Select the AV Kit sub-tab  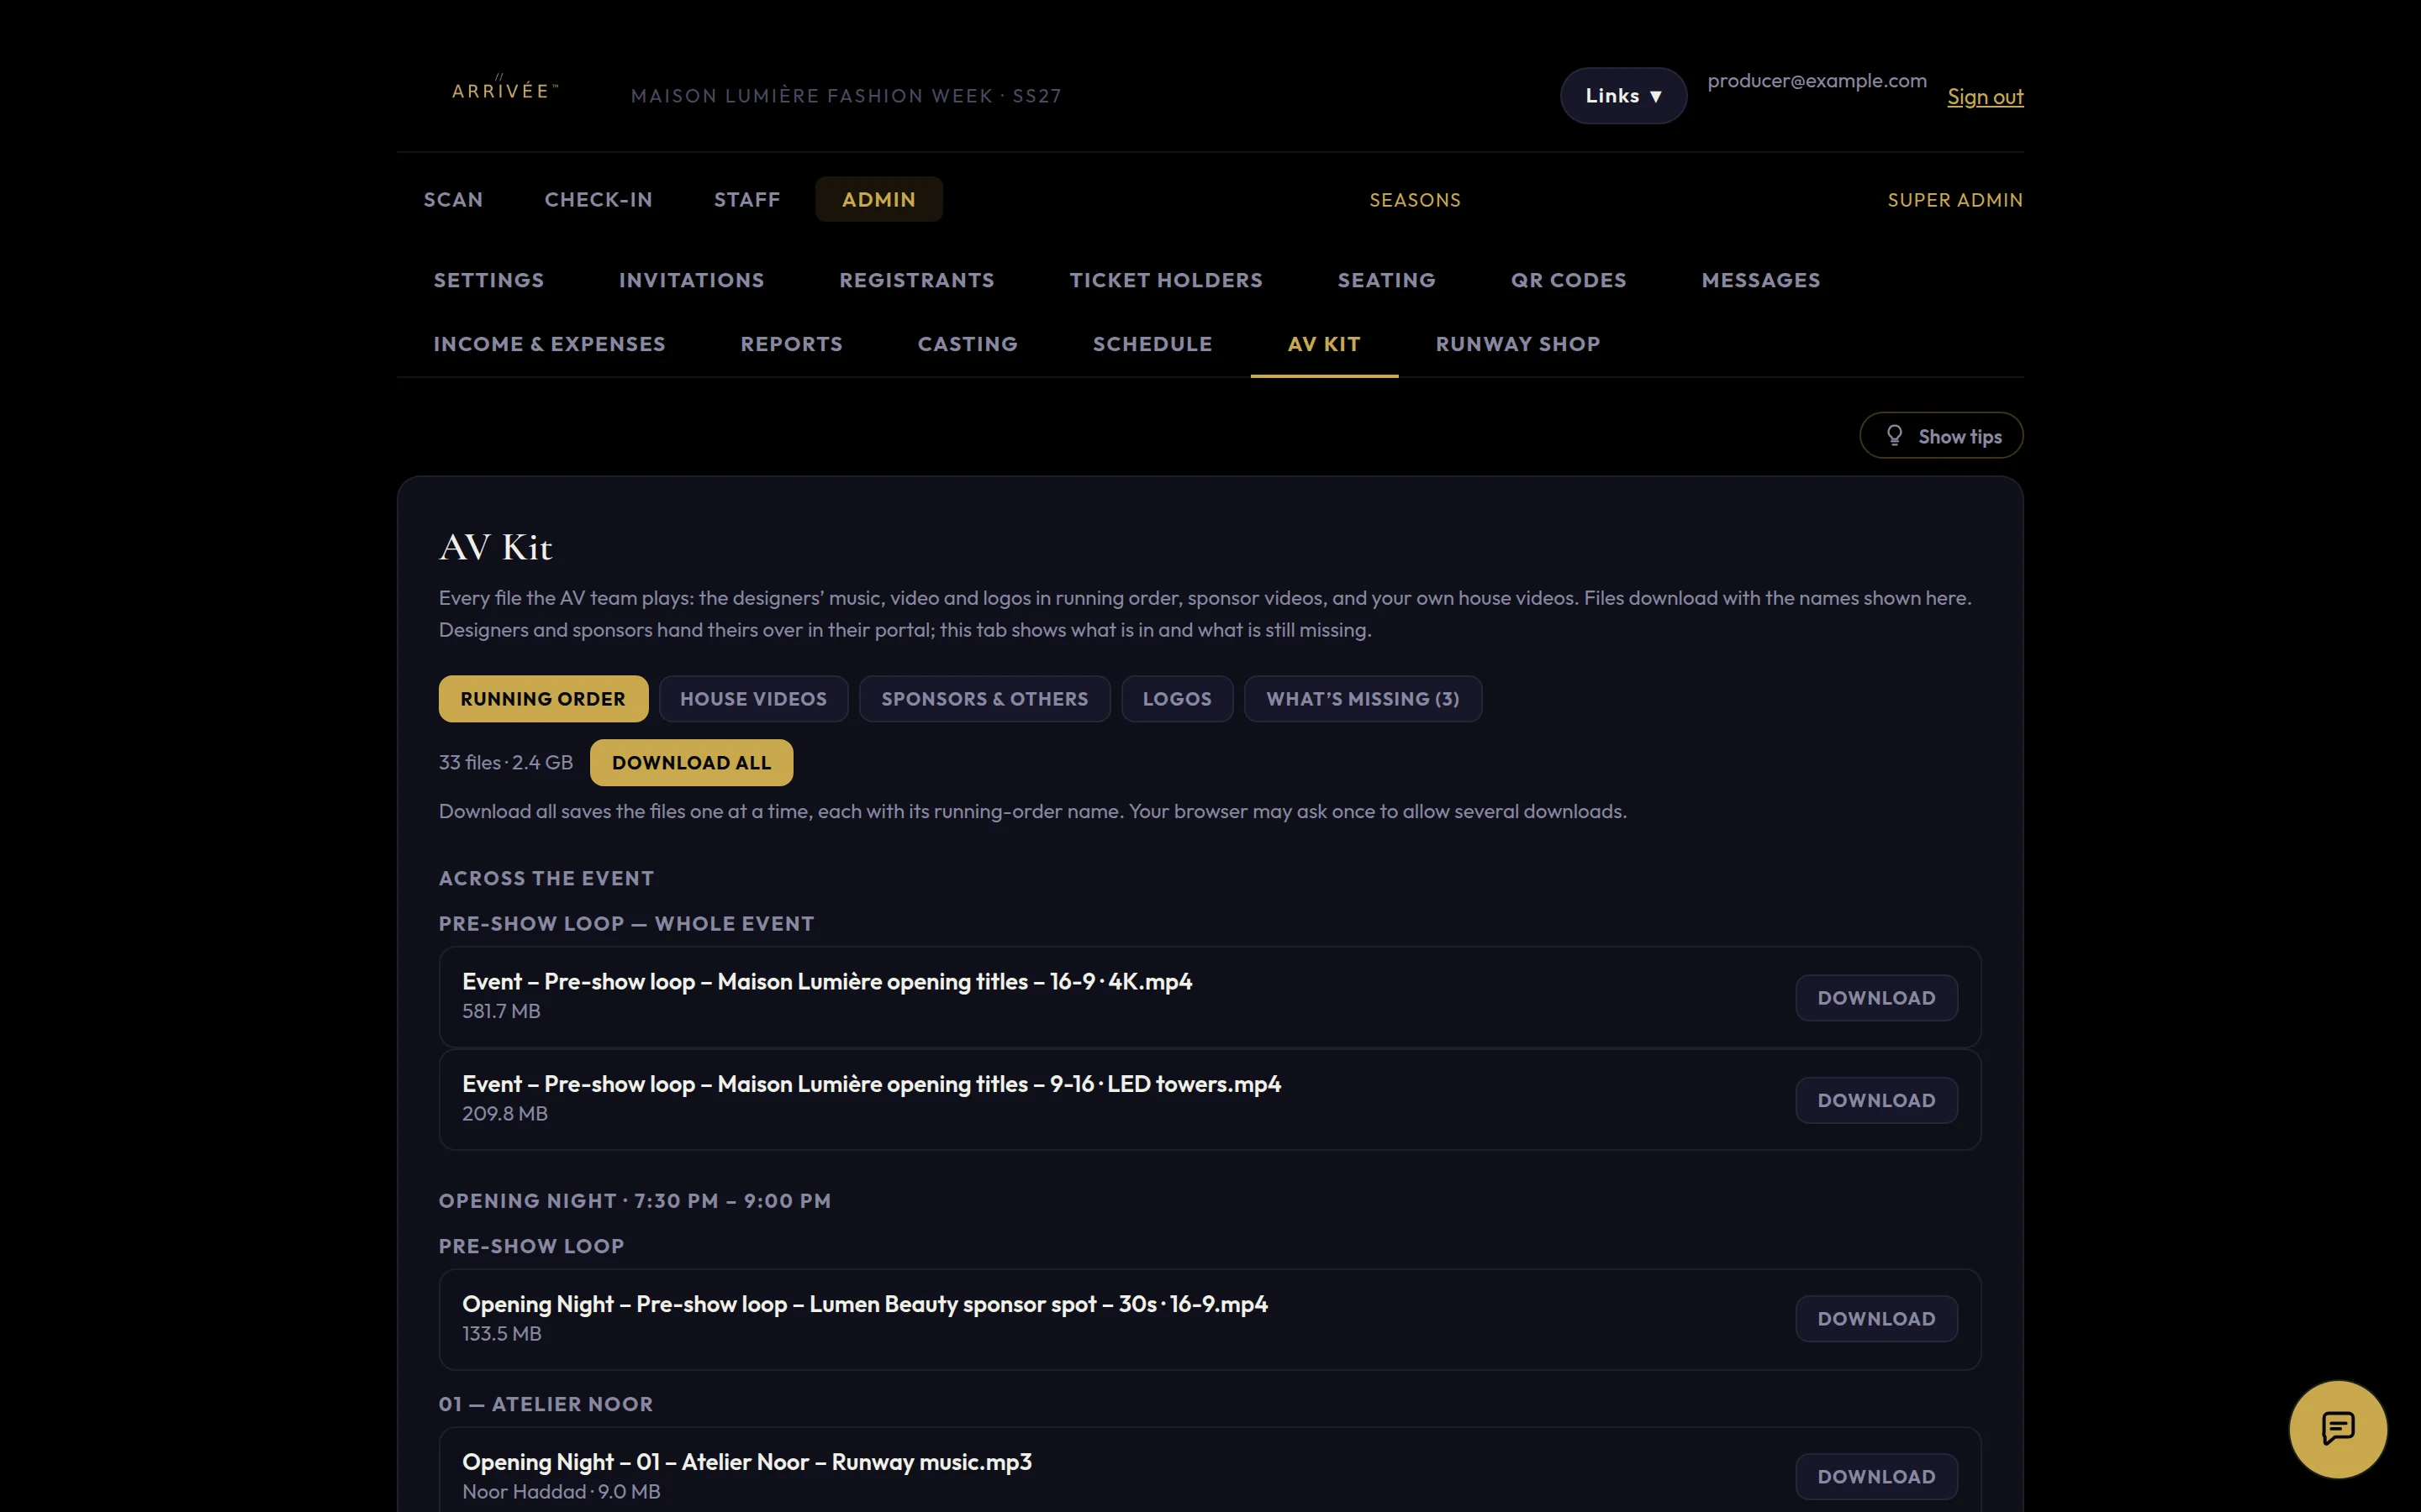point(1323,344)
